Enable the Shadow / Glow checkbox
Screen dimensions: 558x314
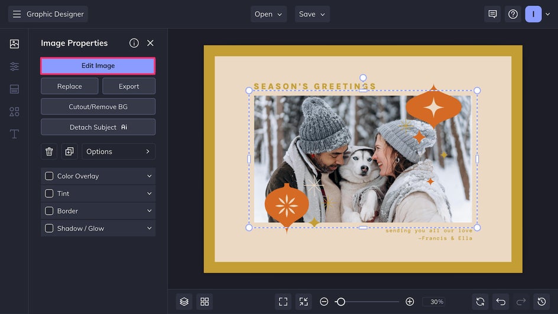49,228
